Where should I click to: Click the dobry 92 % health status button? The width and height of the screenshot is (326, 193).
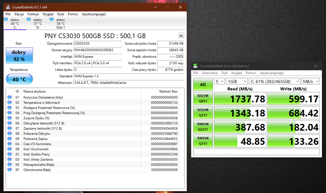coord(19,55)
